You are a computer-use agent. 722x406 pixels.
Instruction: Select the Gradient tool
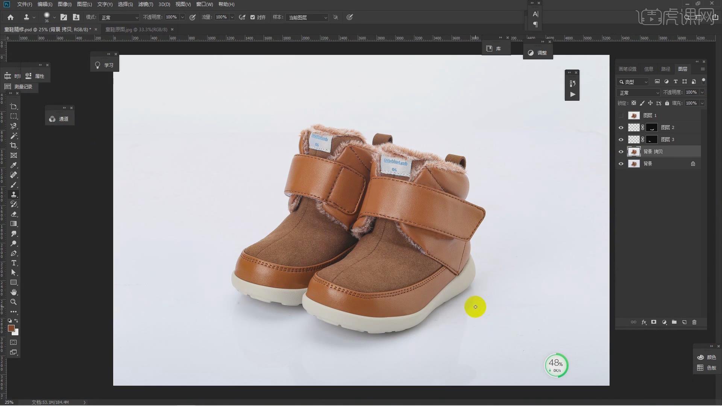tap(14, 224)
